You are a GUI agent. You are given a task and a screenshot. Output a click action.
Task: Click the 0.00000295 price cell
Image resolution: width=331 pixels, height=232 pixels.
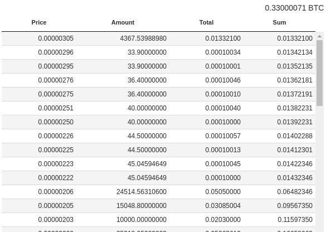tap(56, 66)
